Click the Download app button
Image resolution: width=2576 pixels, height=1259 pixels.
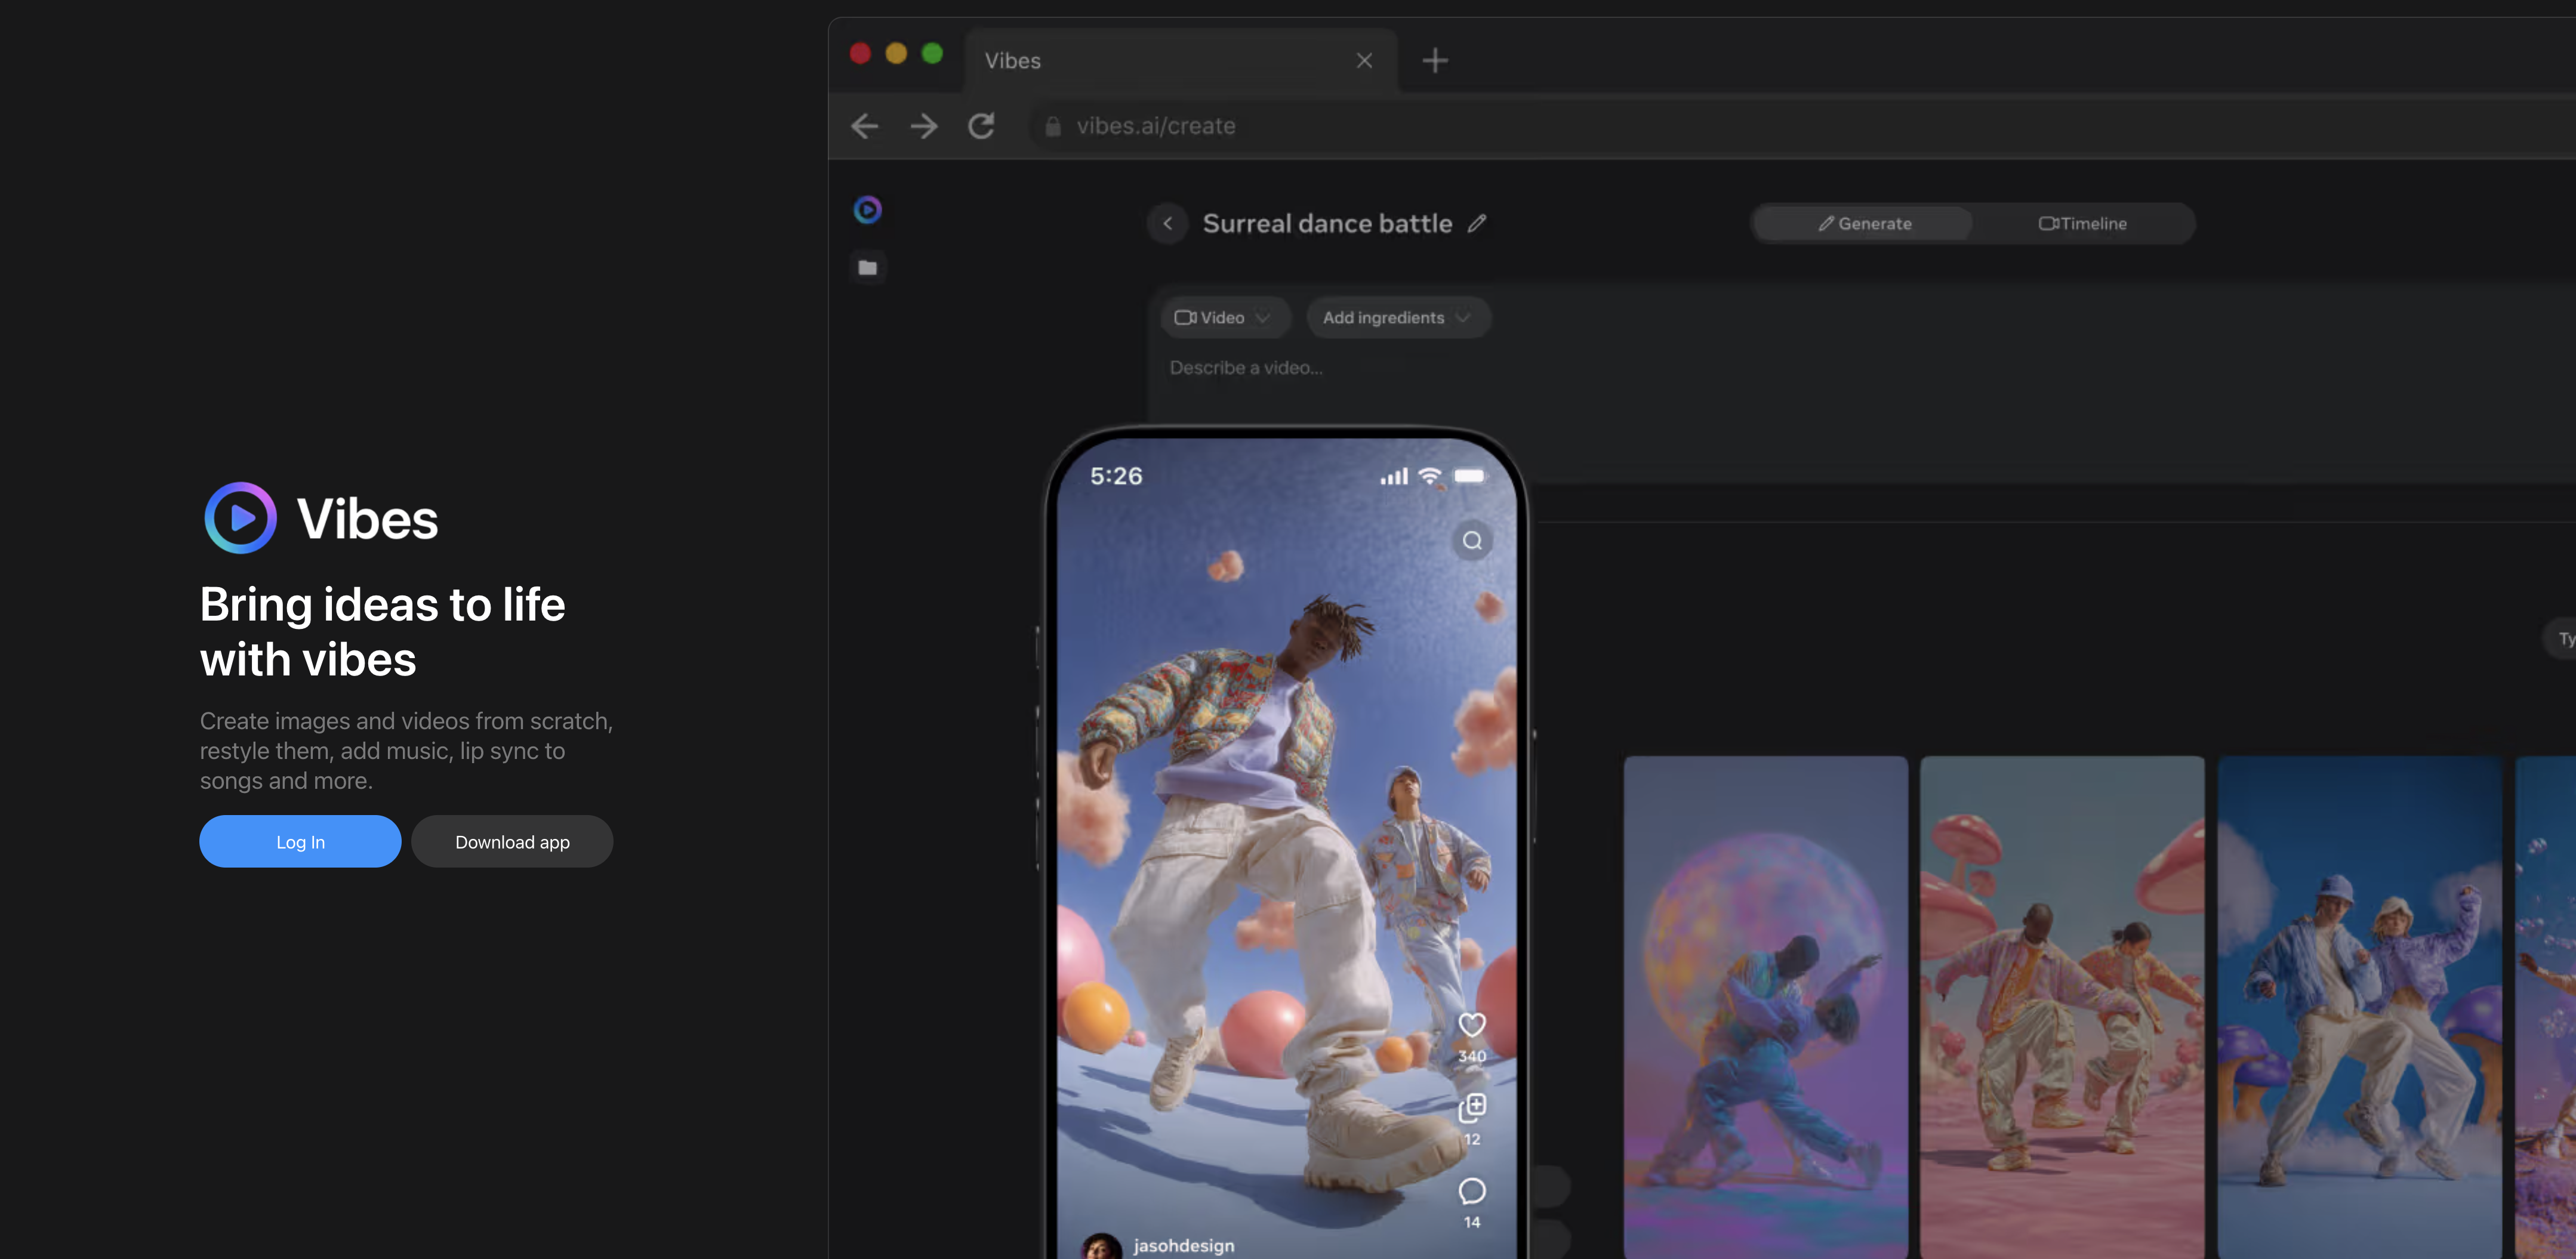click(x=512, y=841)
